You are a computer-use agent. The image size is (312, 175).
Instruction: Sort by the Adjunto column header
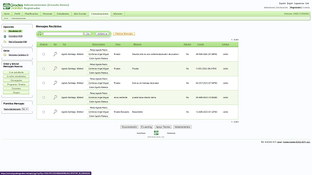(x=187, y=44)
